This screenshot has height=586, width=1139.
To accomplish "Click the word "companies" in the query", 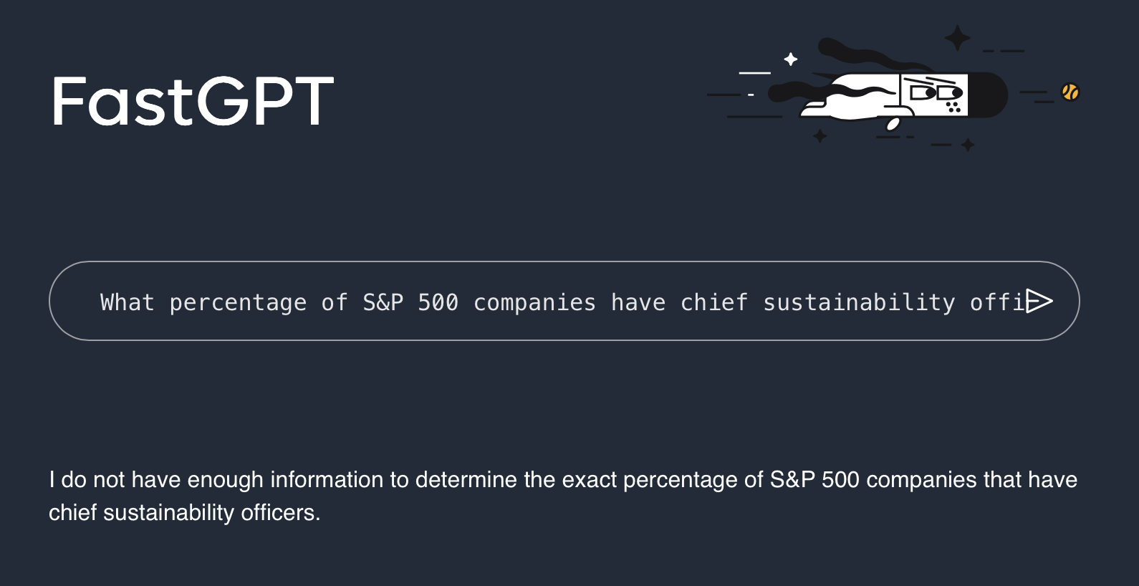I will 534,302.
